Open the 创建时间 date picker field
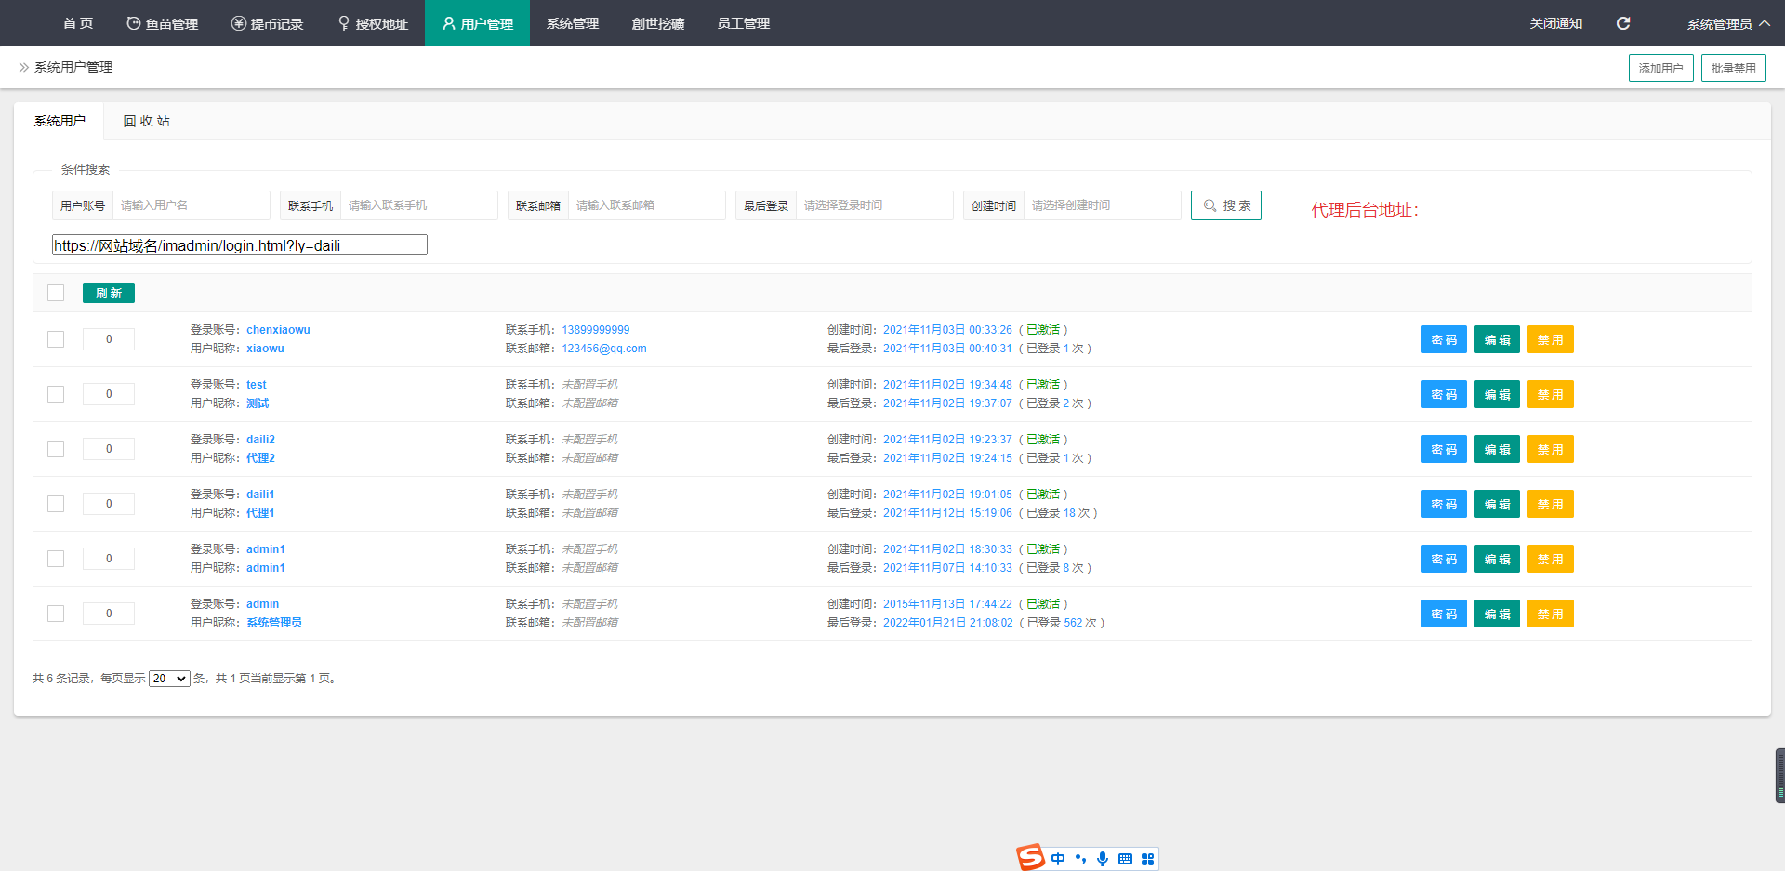Screen dimensions: 1785x871 point(1102,205)
